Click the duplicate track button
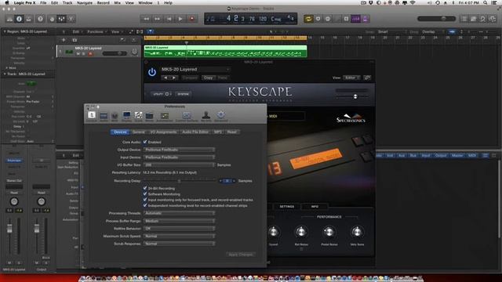The image size is (502, 282). (x=75, y=40)
